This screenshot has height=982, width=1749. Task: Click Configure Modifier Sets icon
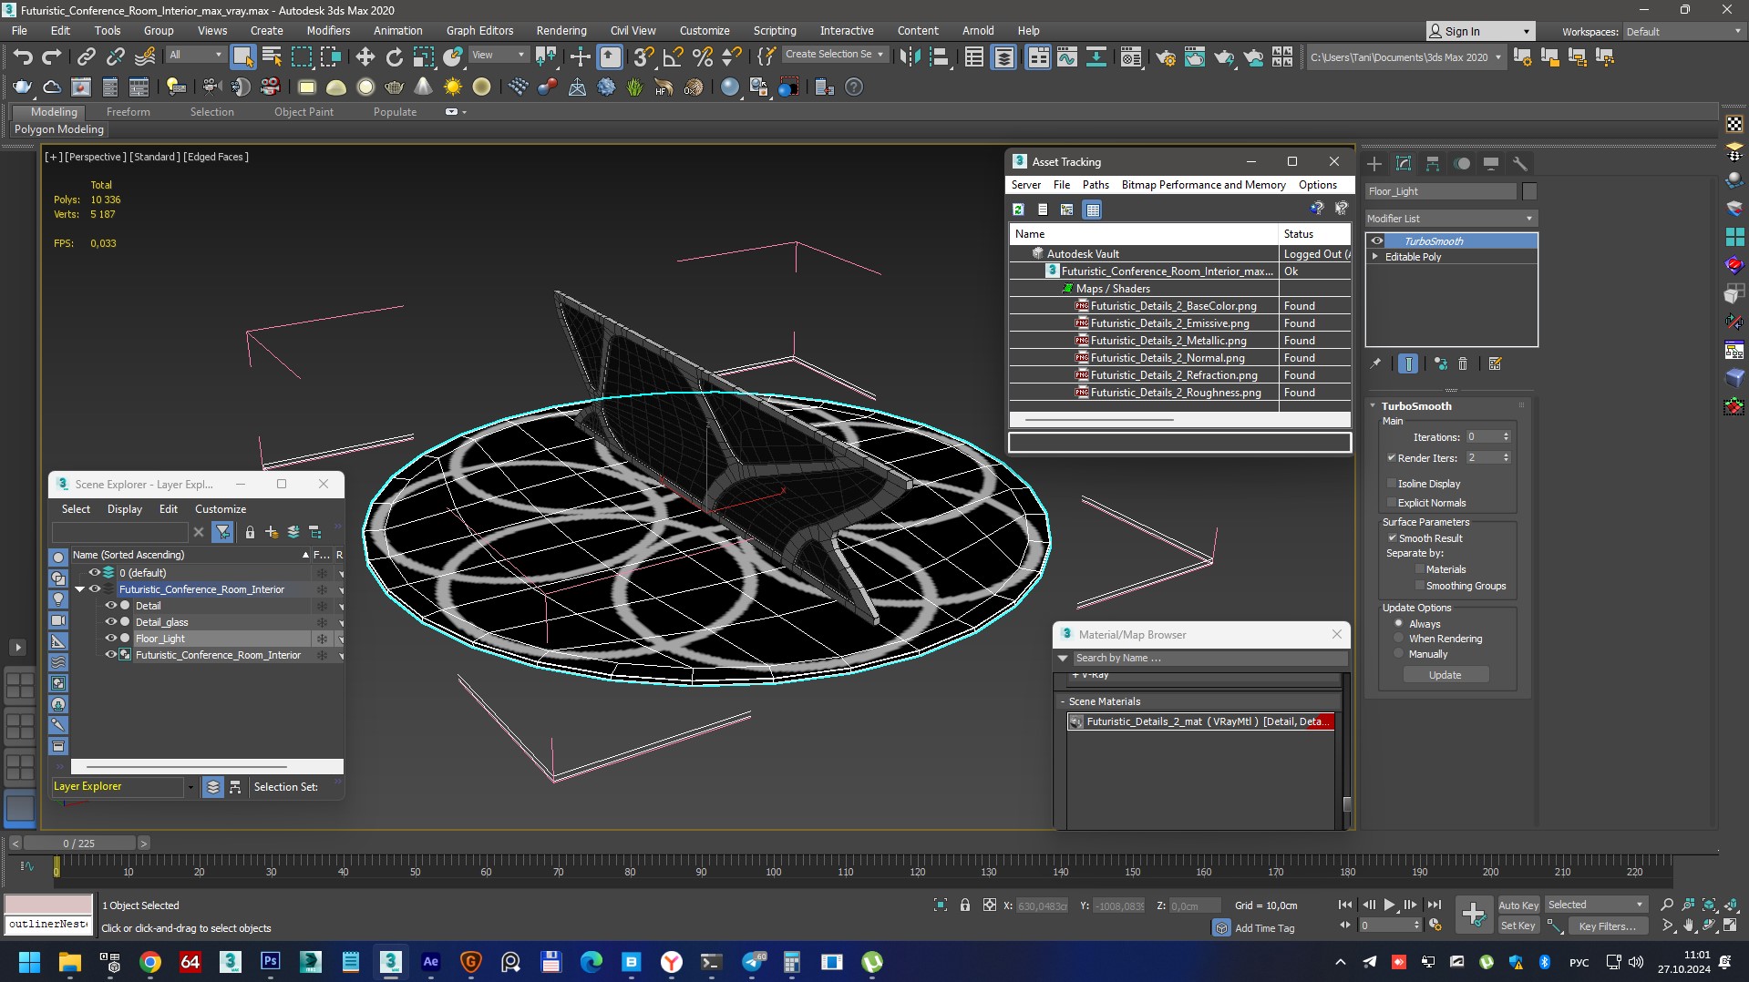tap(1495, 363)
